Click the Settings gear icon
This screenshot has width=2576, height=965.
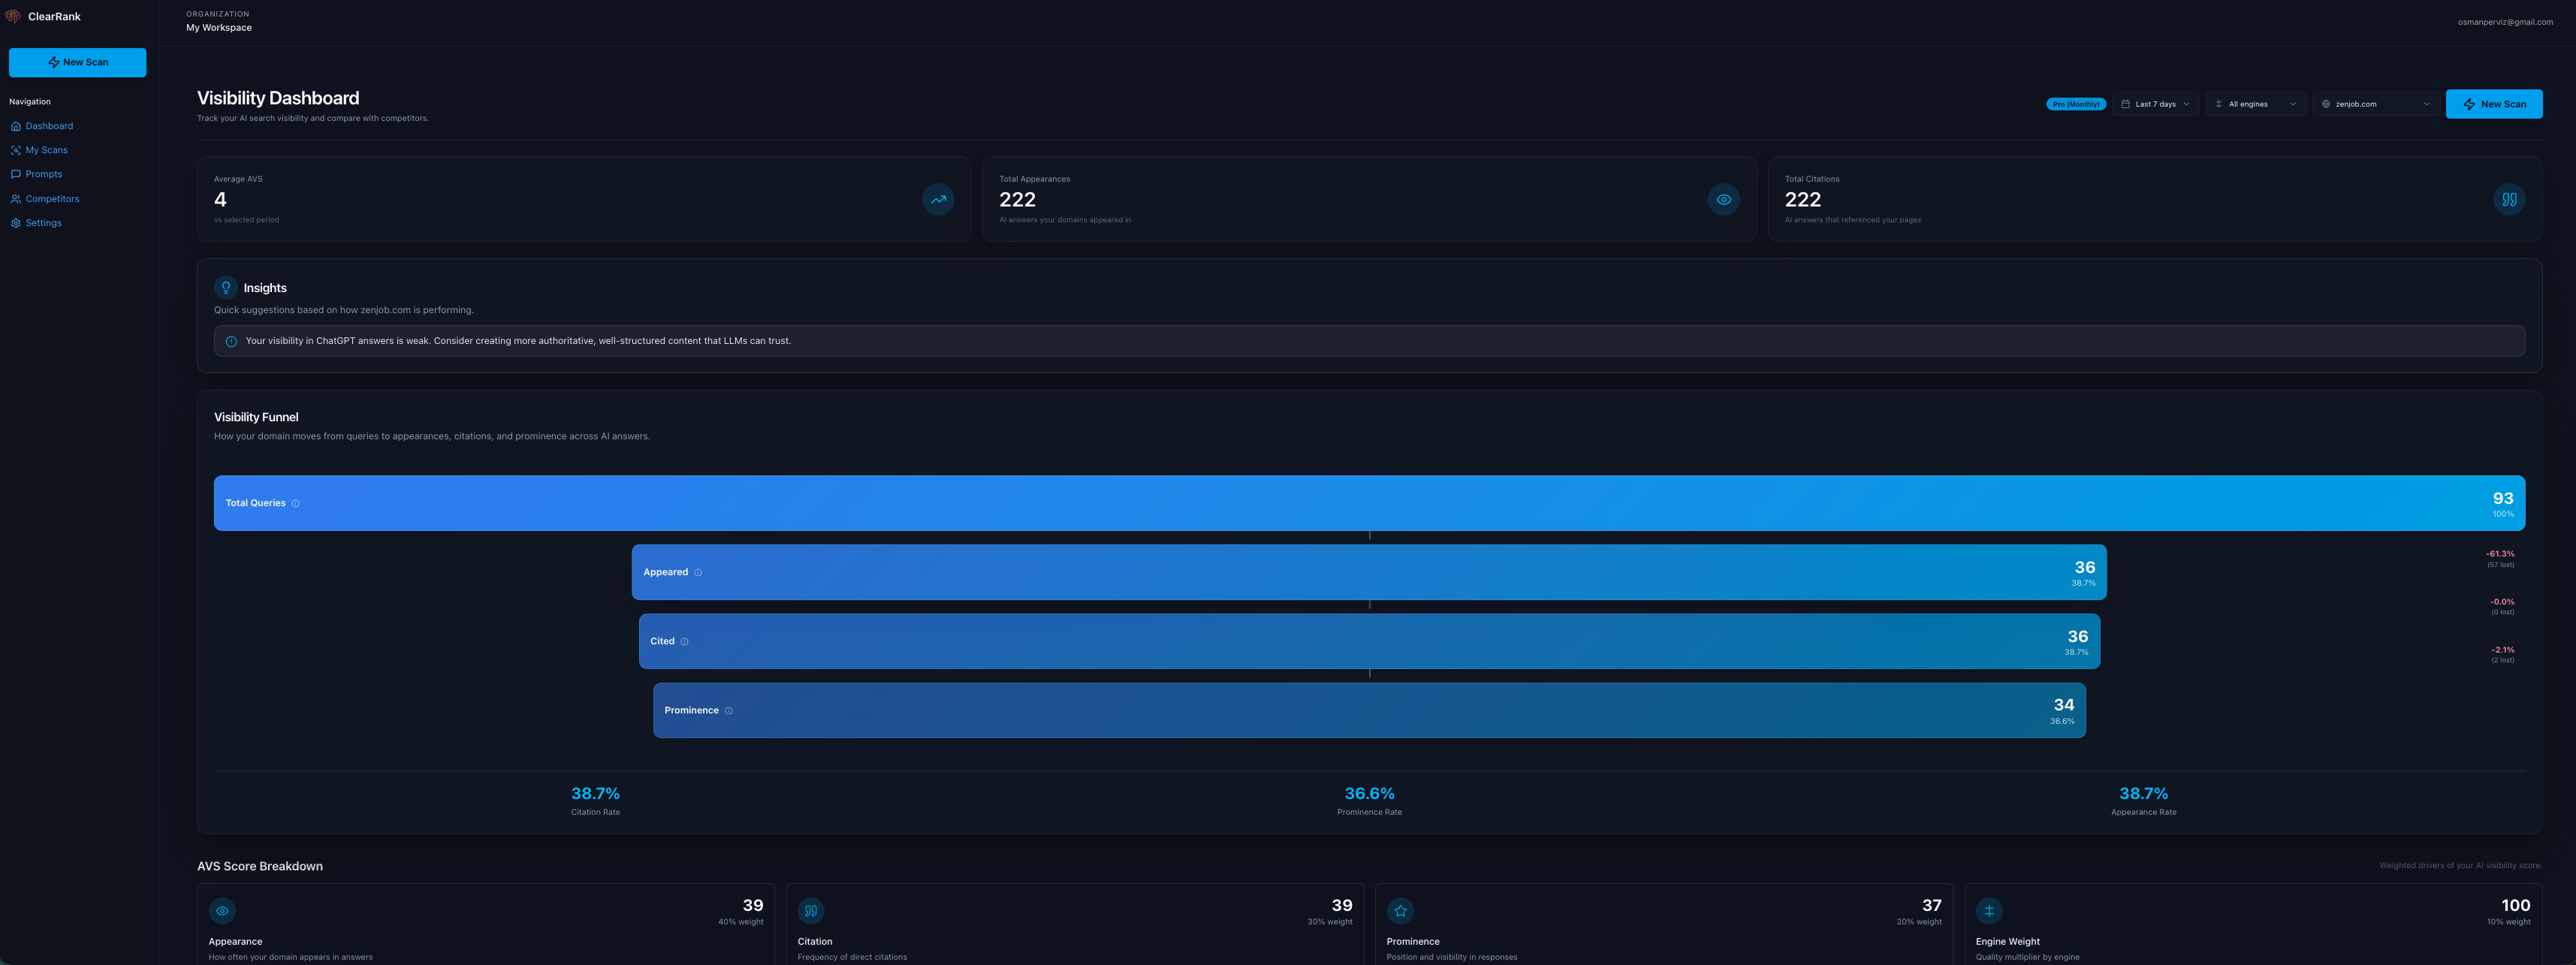pyautogui.click(x=15, y=222)
